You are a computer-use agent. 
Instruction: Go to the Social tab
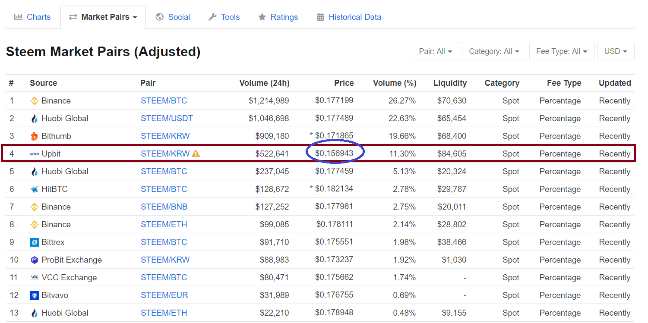coord(173,17)
